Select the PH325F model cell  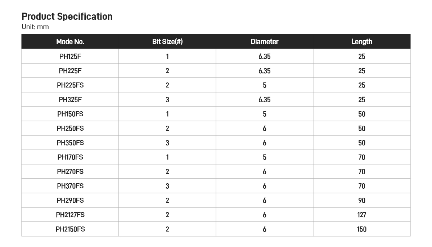click(70, 100)
